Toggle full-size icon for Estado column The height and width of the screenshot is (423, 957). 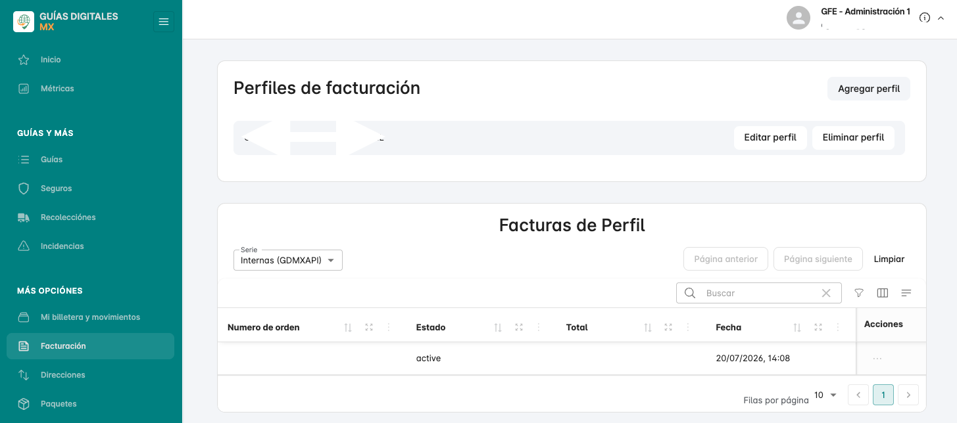coord(519,327)
